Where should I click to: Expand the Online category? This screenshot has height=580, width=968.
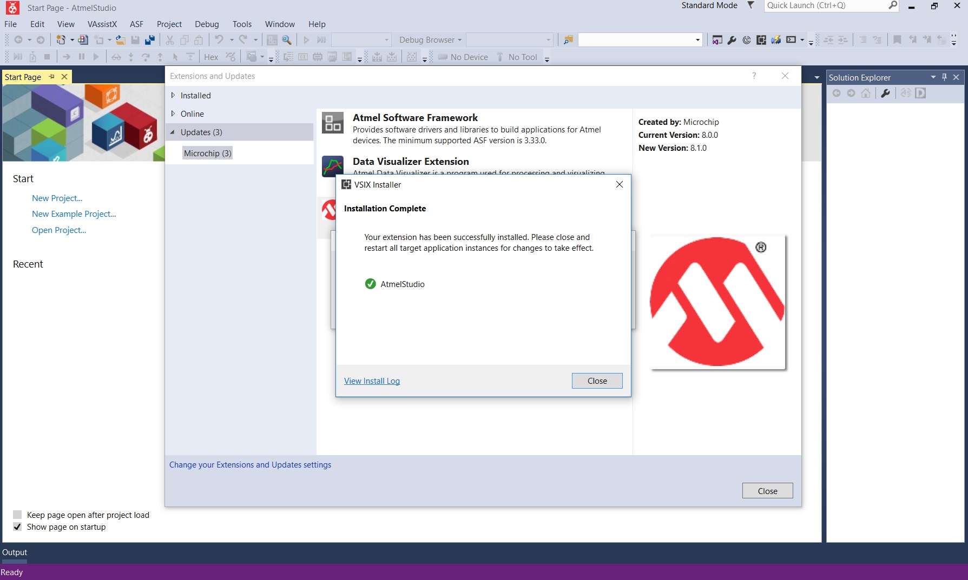pos(173,114)
